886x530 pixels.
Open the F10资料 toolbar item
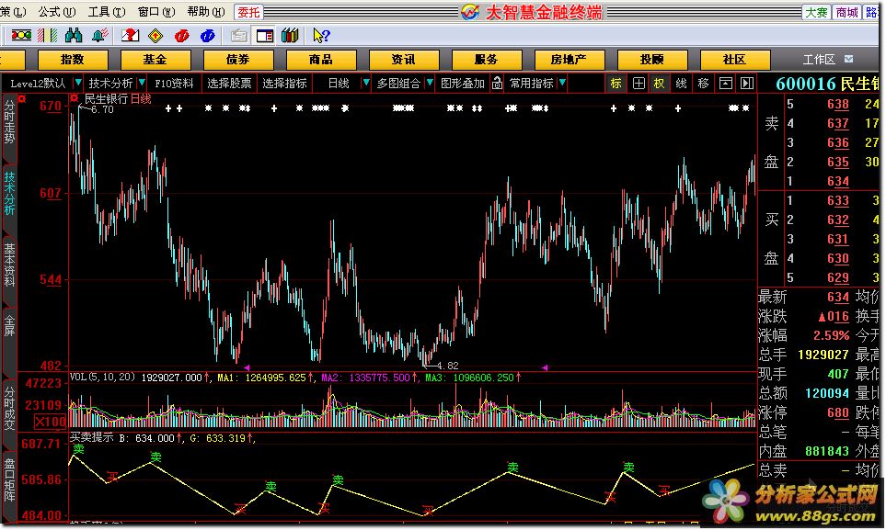(x=174, y=84)
